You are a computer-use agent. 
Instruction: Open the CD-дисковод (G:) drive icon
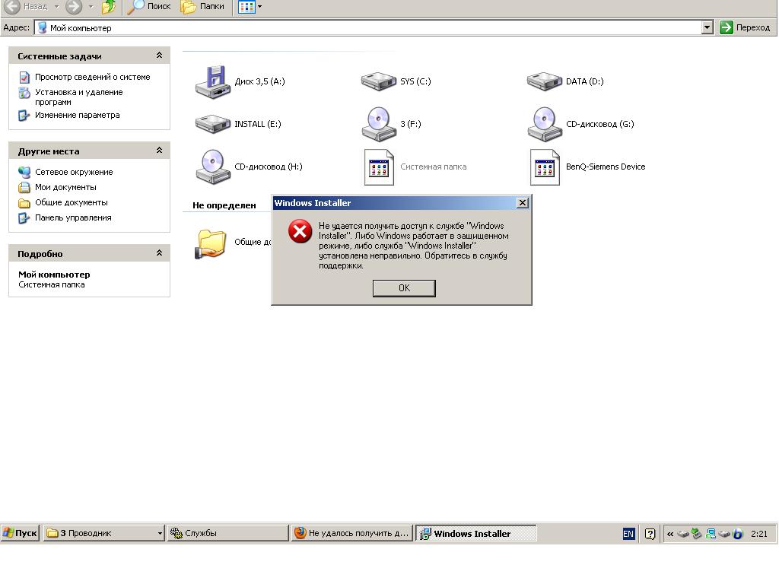pos(545,124)
